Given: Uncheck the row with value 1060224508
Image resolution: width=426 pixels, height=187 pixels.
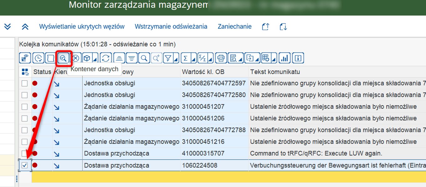Looking at the screenshot, I should point(24,165).
